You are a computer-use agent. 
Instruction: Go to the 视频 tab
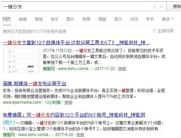86,19
